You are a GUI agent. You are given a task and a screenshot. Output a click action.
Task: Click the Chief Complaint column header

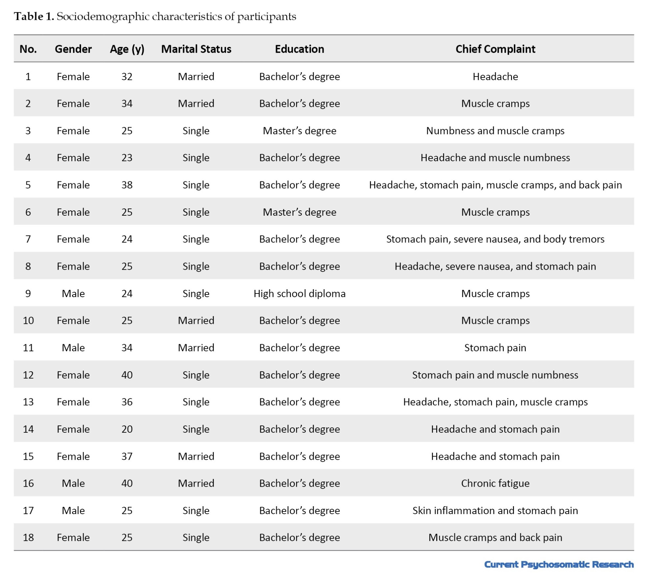point(495,49)
